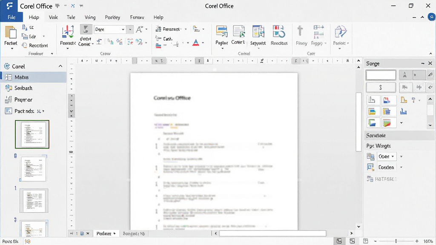
Task: Click the Figpp ribbon icon
Action: [x=318, y=35]
